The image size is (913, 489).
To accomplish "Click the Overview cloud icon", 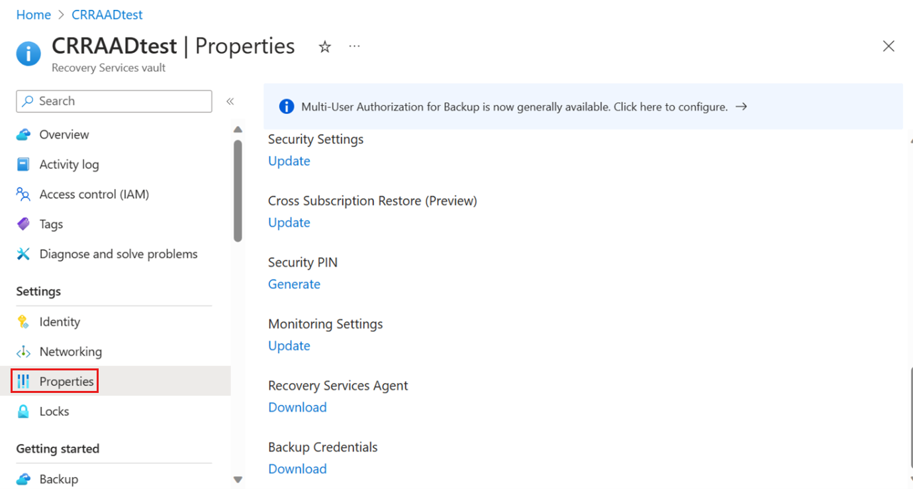I will tap(24, 135).
